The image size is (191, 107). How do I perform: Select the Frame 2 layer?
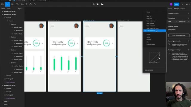tap(11, 21)
